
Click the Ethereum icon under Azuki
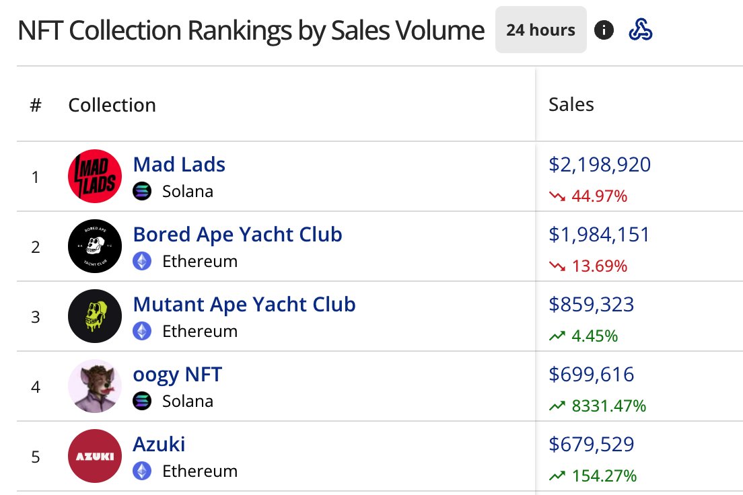[x=142, y=471]
